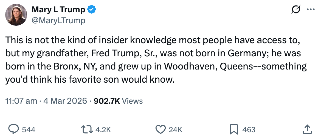Click the blue verified badge
Image resolution: width=321 pixels, height=139 pixels.
click(x=91, y=10)
